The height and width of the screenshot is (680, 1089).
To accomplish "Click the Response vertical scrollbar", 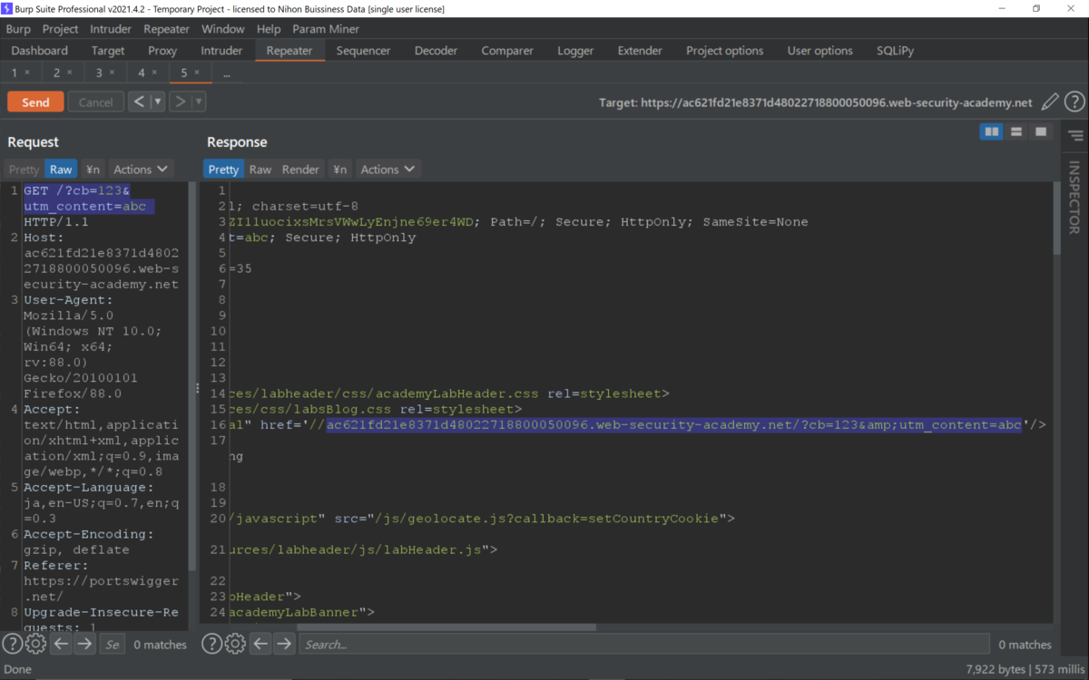I will (1056, 218).
